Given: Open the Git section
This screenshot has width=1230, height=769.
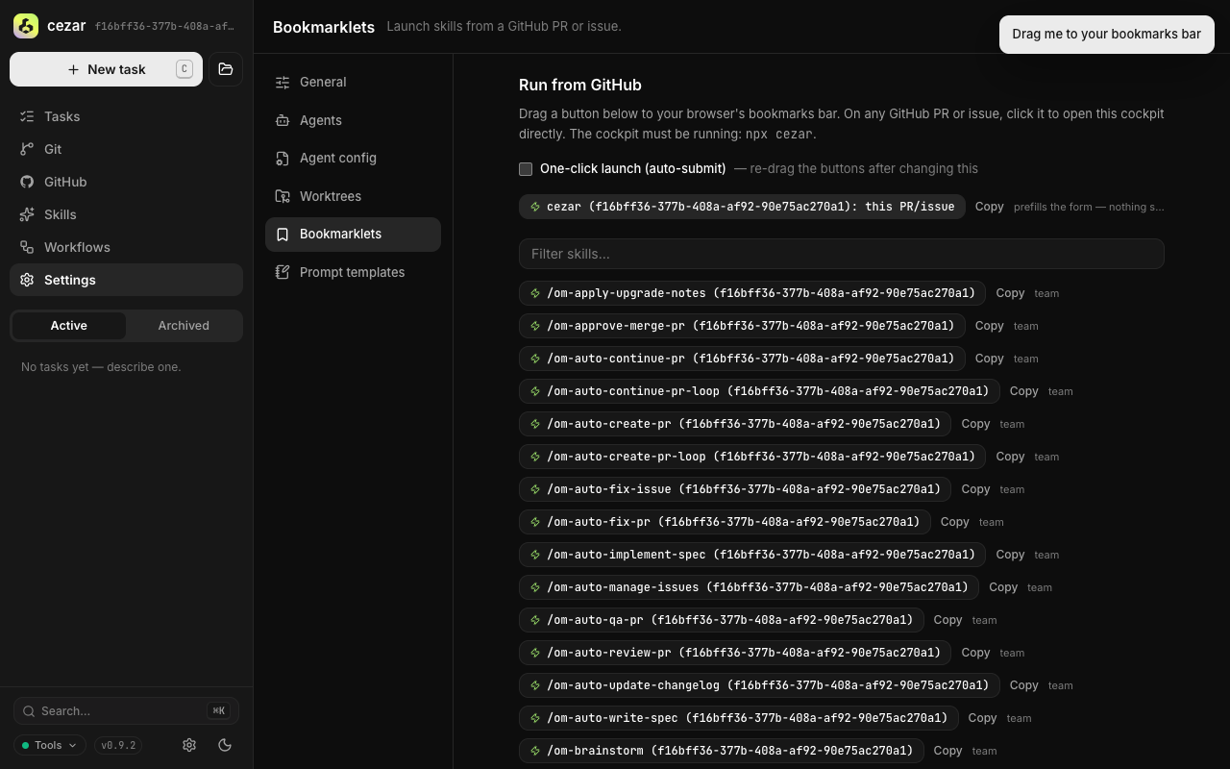Looking at the screenshot, I should pyautogui.click(x=126, y=149).
